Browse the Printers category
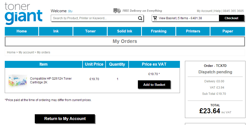Screen dimensions: 251x125 pyautogui.click(x=193, y=31)
